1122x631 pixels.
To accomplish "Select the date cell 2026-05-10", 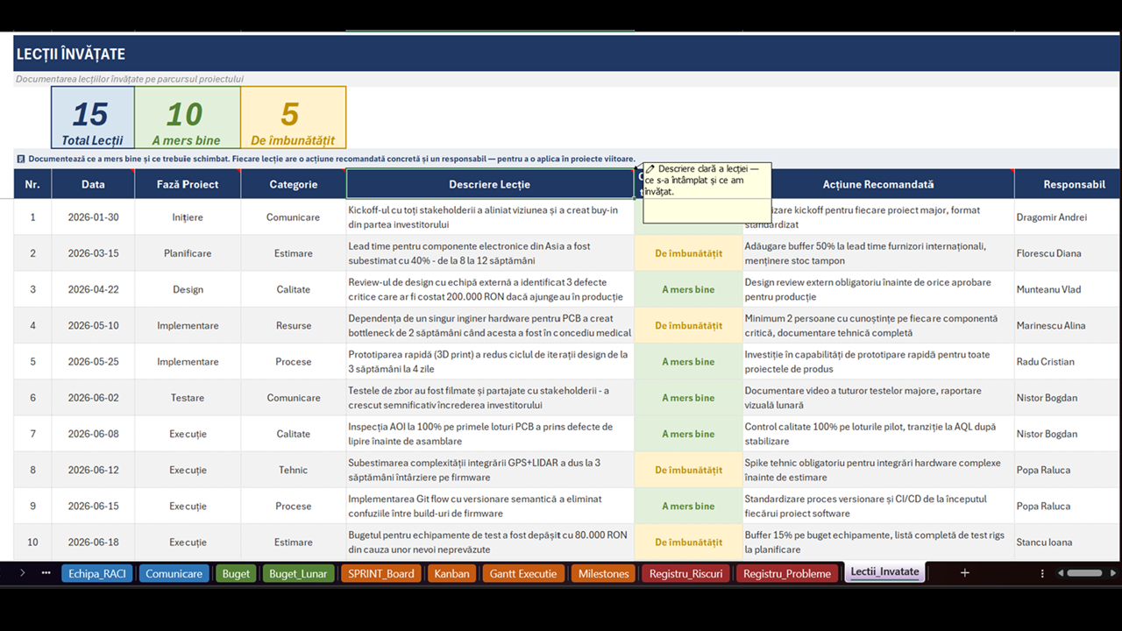I will click(93, 325).
